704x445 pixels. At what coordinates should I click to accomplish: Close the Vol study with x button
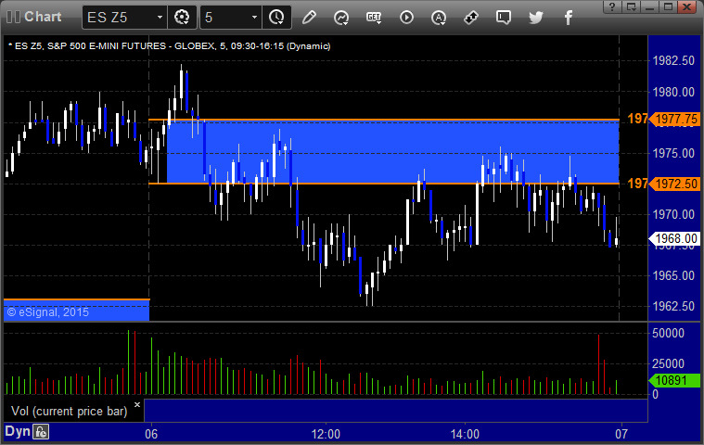click(137, 404)
